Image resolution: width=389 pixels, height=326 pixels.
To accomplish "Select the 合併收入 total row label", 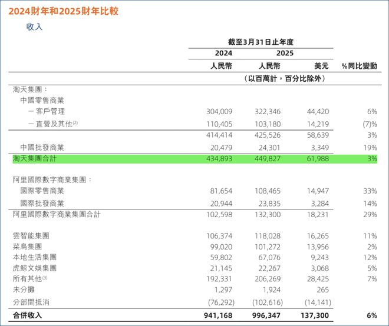I will (x=27, y=315).
